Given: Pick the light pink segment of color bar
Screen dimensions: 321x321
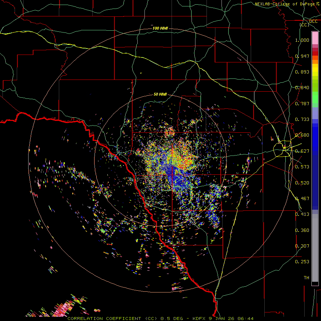Looking at the screenshot, I should click(315, 38).
